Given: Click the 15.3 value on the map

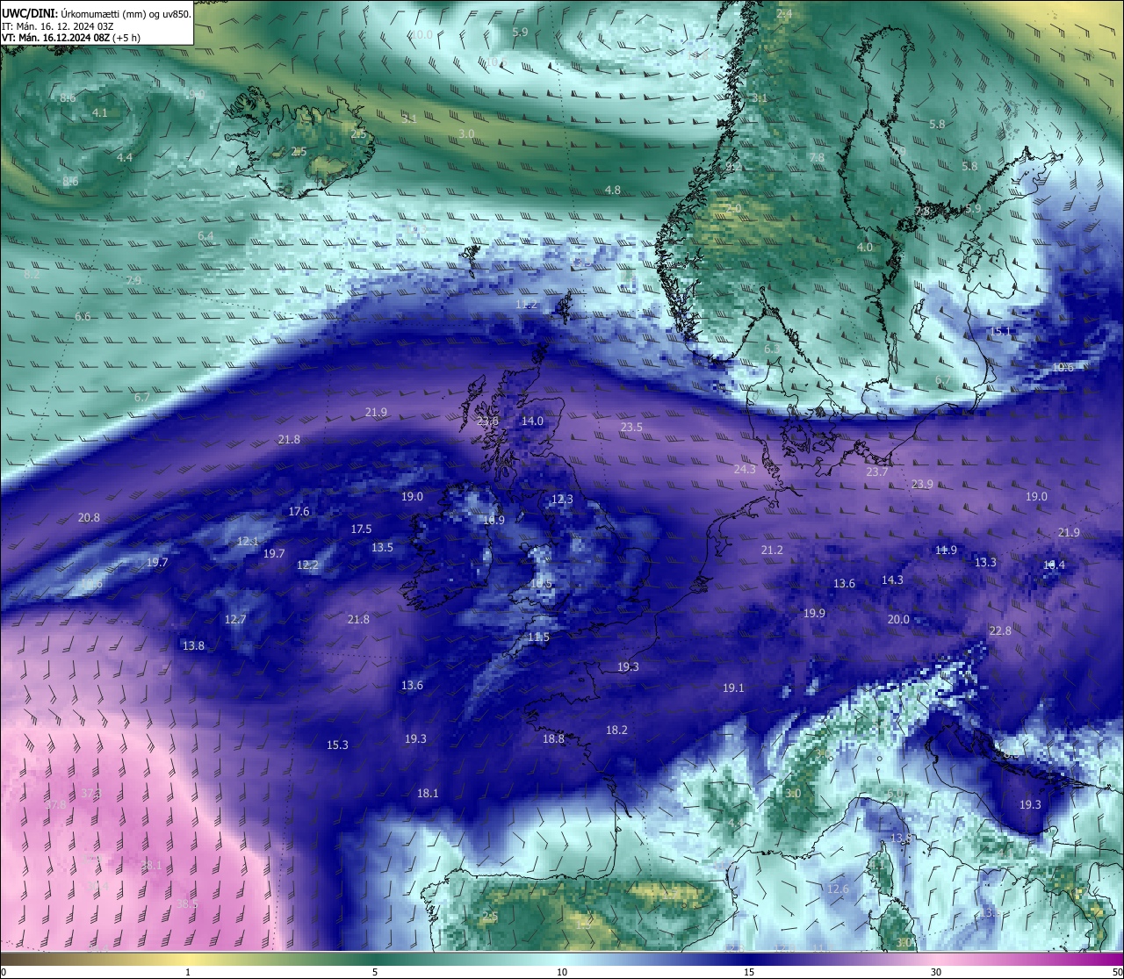Looking at the screenshot, I should tap(337, 745).
